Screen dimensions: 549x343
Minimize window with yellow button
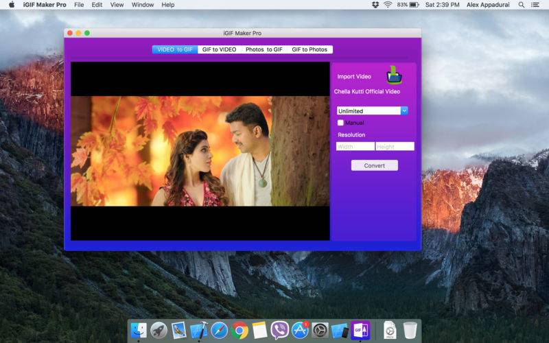coord(78,33)
